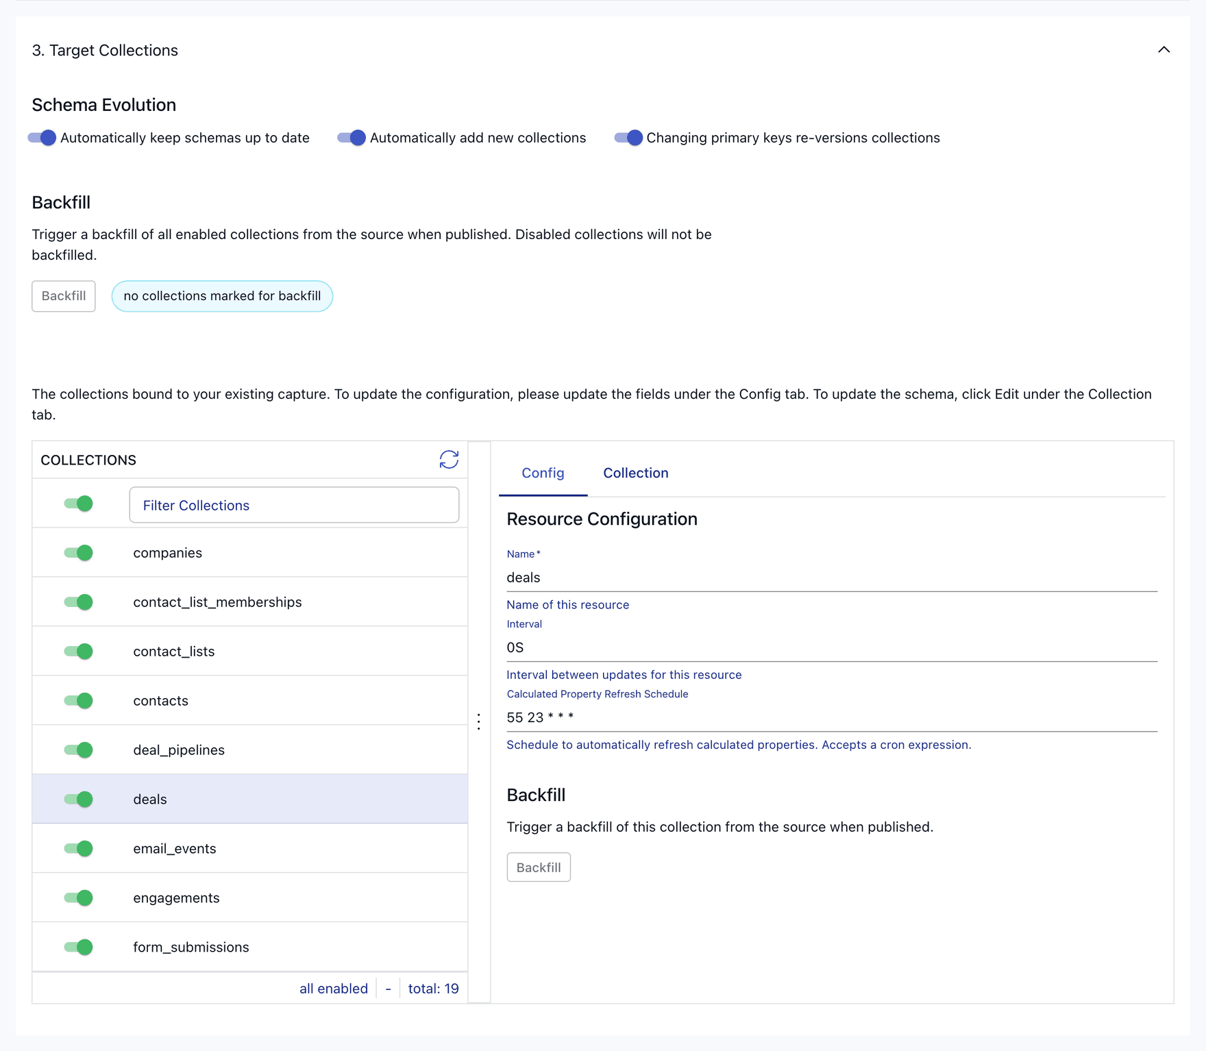Edit the Interval field
The width and height of the screenshot is (1206, 1051).
click(x=832, y=647)
